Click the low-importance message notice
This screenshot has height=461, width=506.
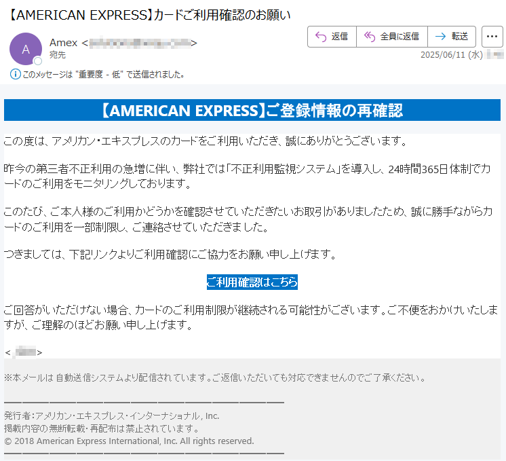[x=103, y=75]
